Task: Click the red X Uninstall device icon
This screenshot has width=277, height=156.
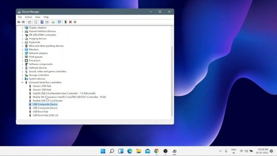Action: point(70,22)
